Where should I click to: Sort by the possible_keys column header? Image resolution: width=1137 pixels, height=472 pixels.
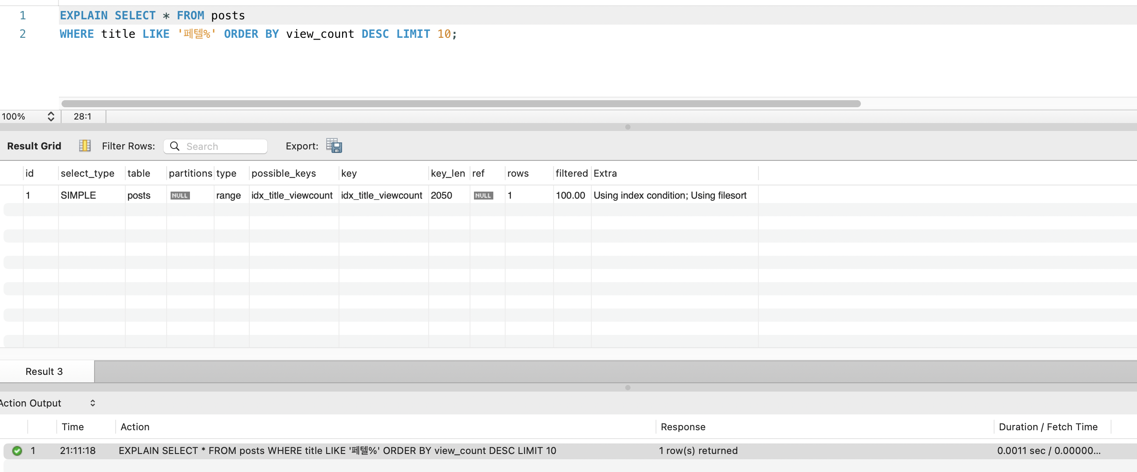[284, 173]
